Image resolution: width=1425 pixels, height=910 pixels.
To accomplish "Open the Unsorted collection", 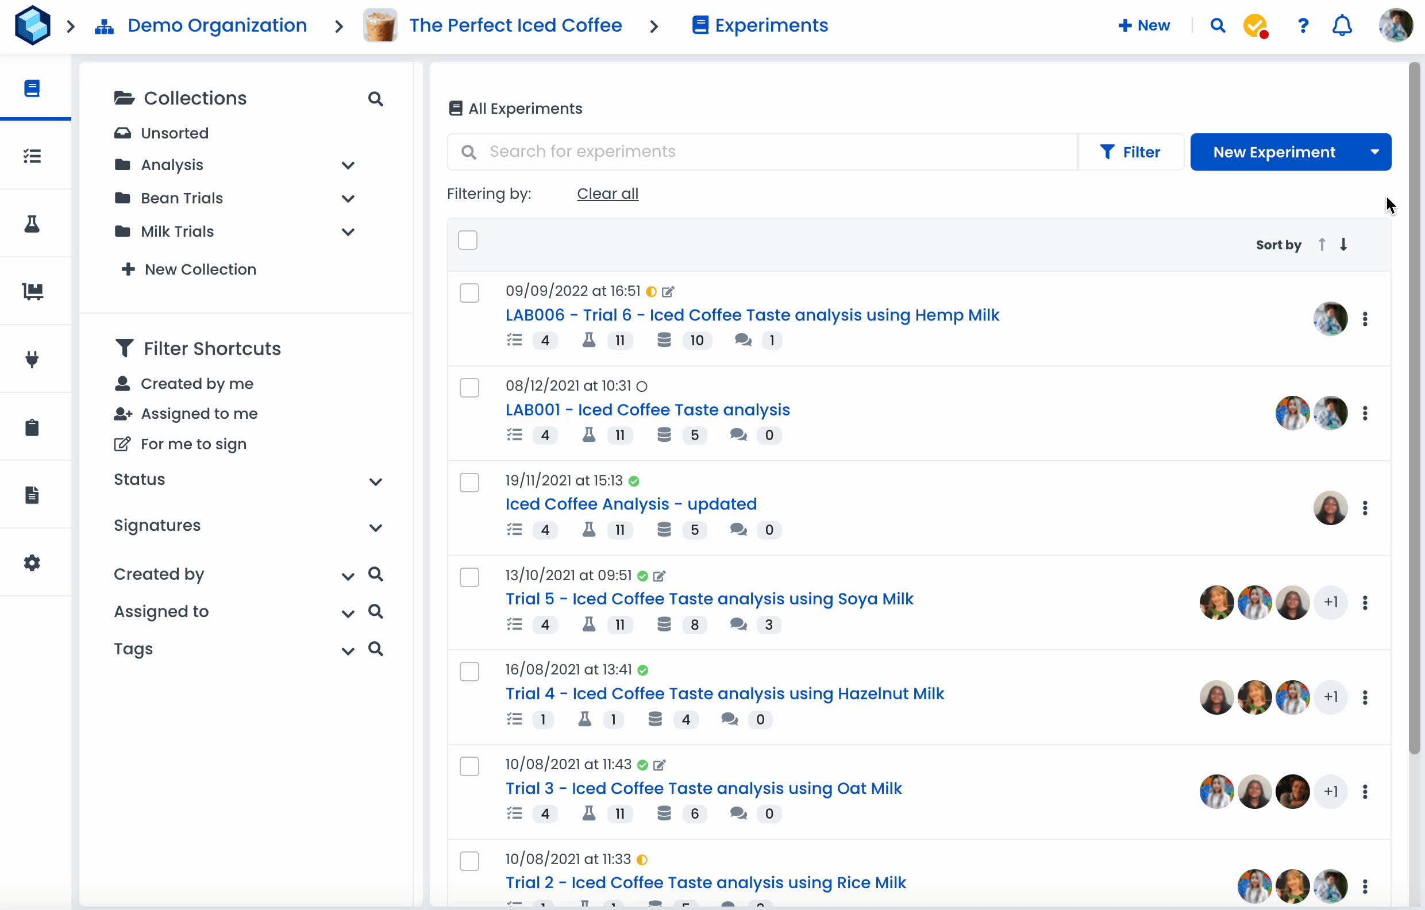I will tap(174, 133).
